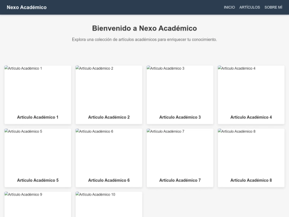This screenshot has height=217, width=289.
Task: Click the broken image of Artículo Académico 2
Action: pyautogui.click(x=109, y=88)
